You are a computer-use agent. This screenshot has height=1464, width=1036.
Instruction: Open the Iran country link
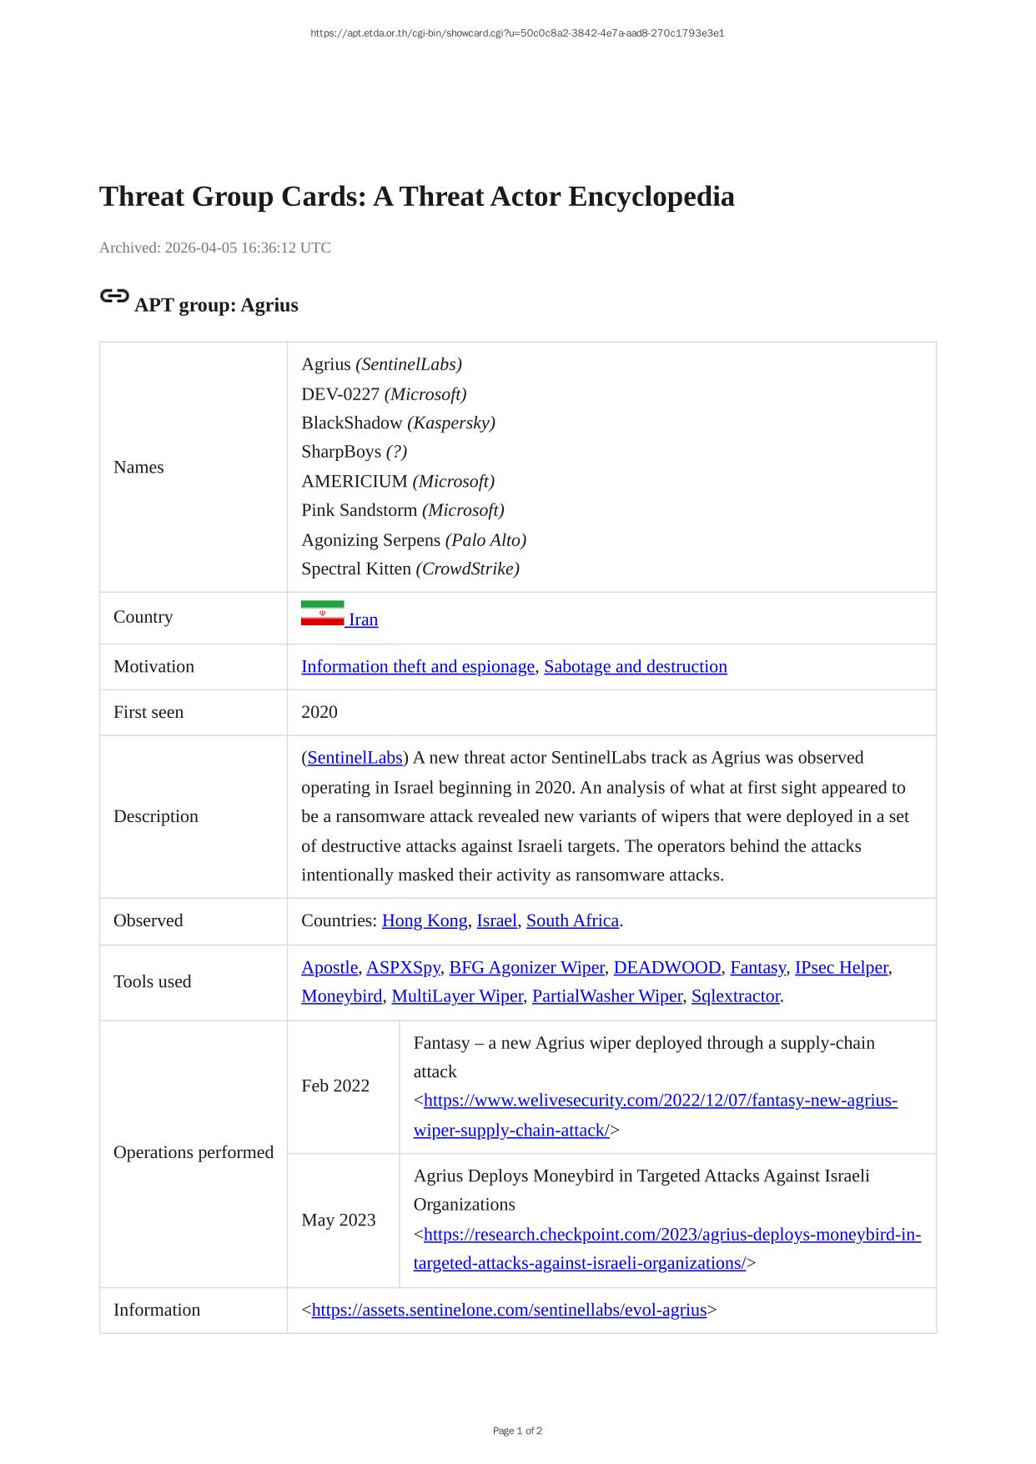pyautogui.click(x=363, y=619)
